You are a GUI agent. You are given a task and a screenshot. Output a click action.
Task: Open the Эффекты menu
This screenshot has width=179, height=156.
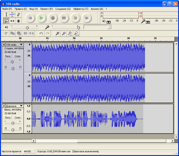(x=81, y=9)
